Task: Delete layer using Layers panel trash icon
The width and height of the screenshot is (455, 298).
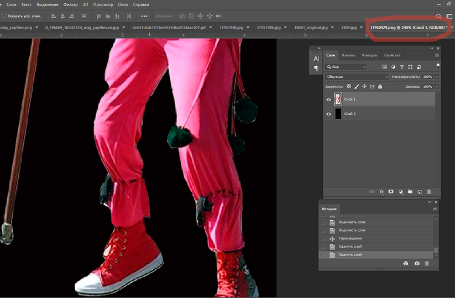Action: [x=428, y=192]
